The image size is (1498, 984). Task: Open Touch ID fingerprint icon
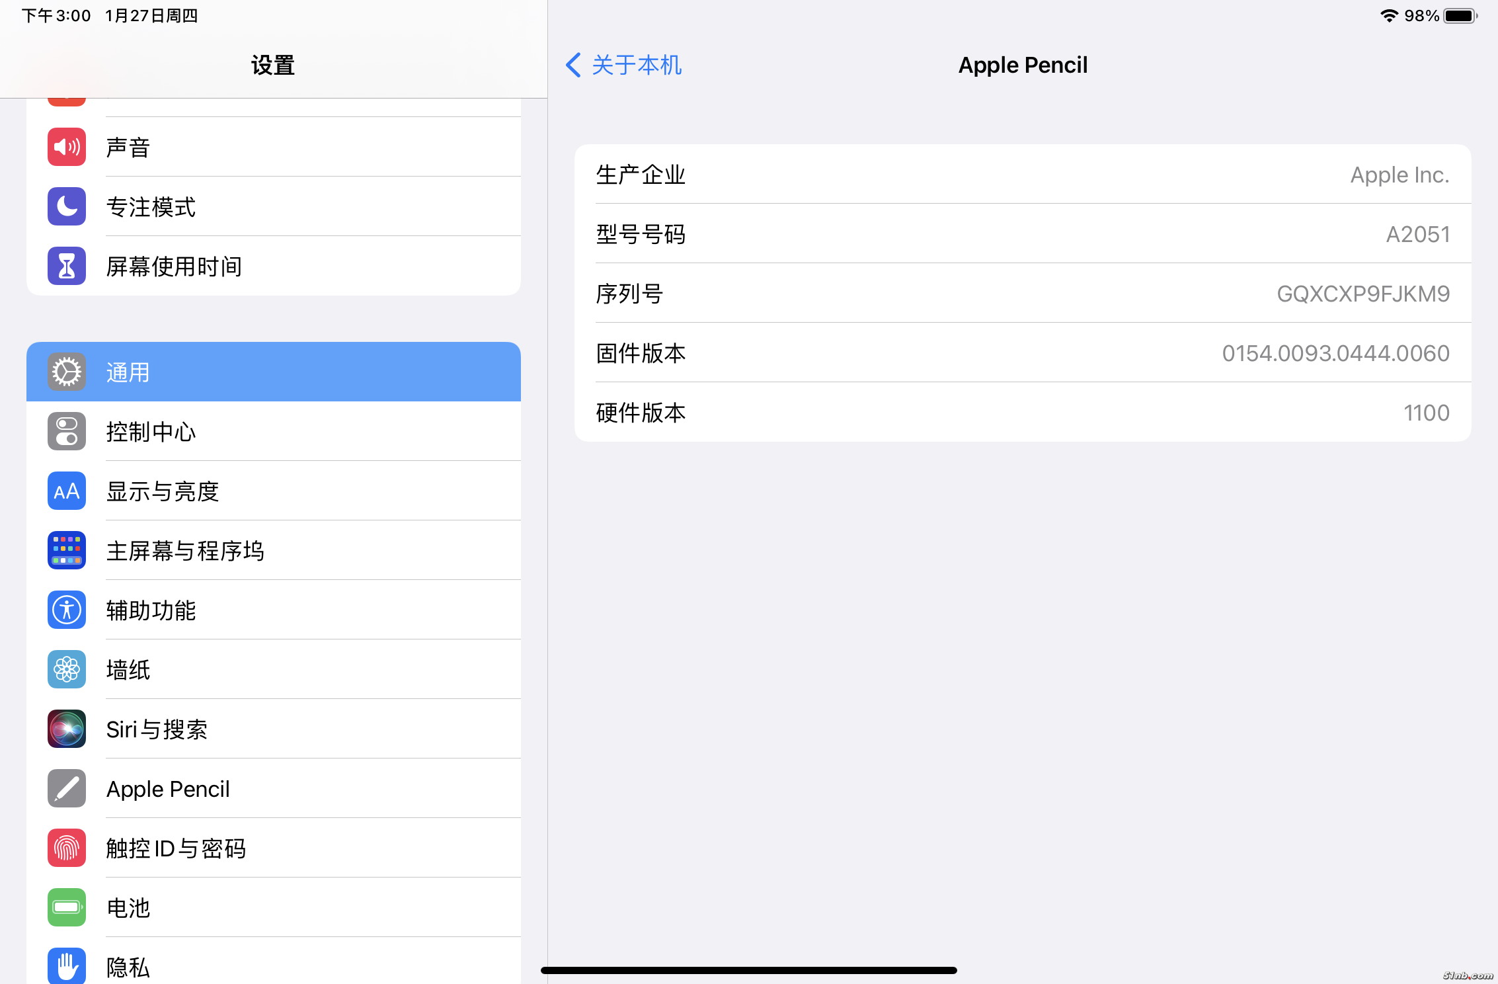click(67, 848)
